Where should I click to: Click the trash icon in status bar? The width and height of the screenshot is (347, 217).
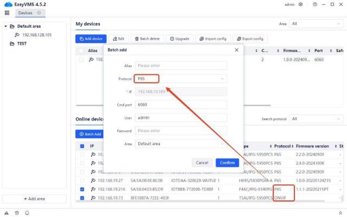click(x=16, y=213)
